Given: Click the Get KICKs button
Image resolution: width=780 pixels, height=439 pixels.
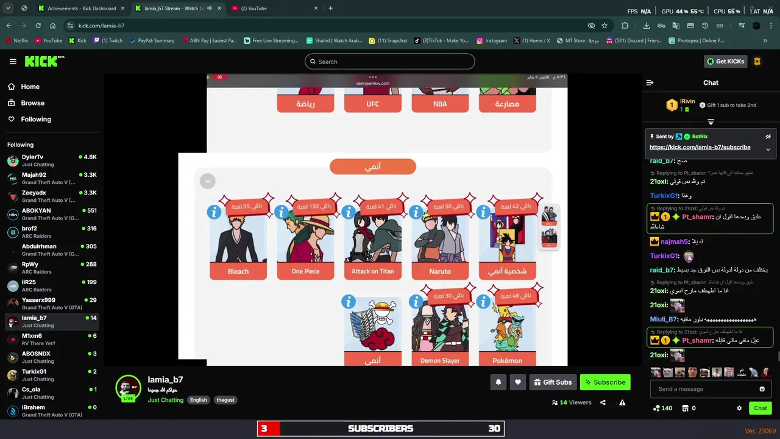Looking at the screenshot, I should click(725, 62).
